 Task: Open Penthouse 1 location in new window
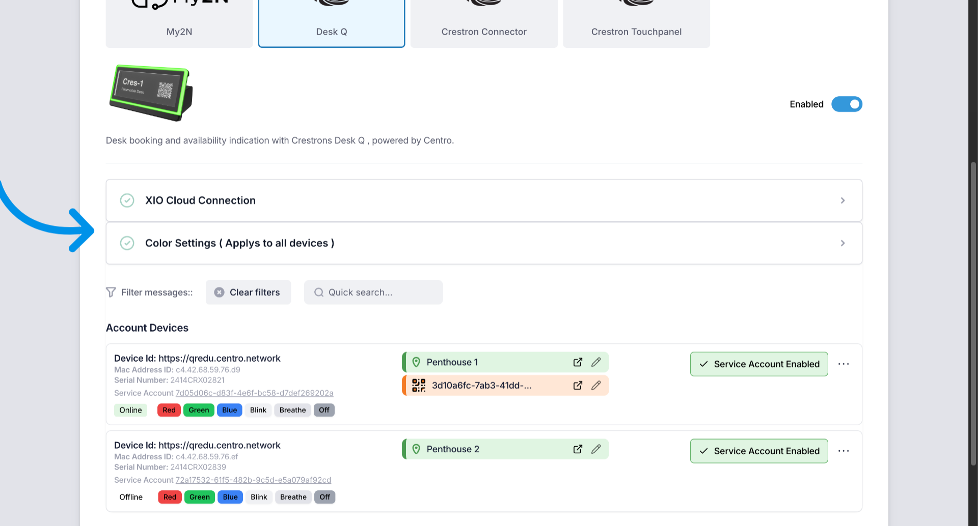[x=578, y=362]
